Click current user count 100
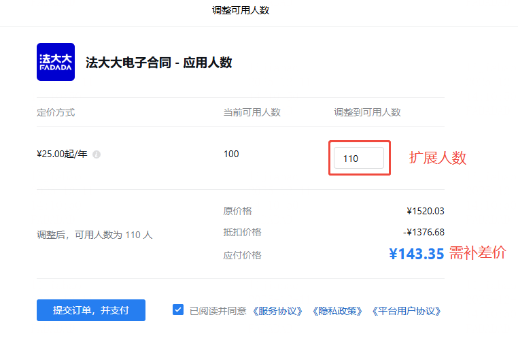518x364 pixels. coord(231,154)
